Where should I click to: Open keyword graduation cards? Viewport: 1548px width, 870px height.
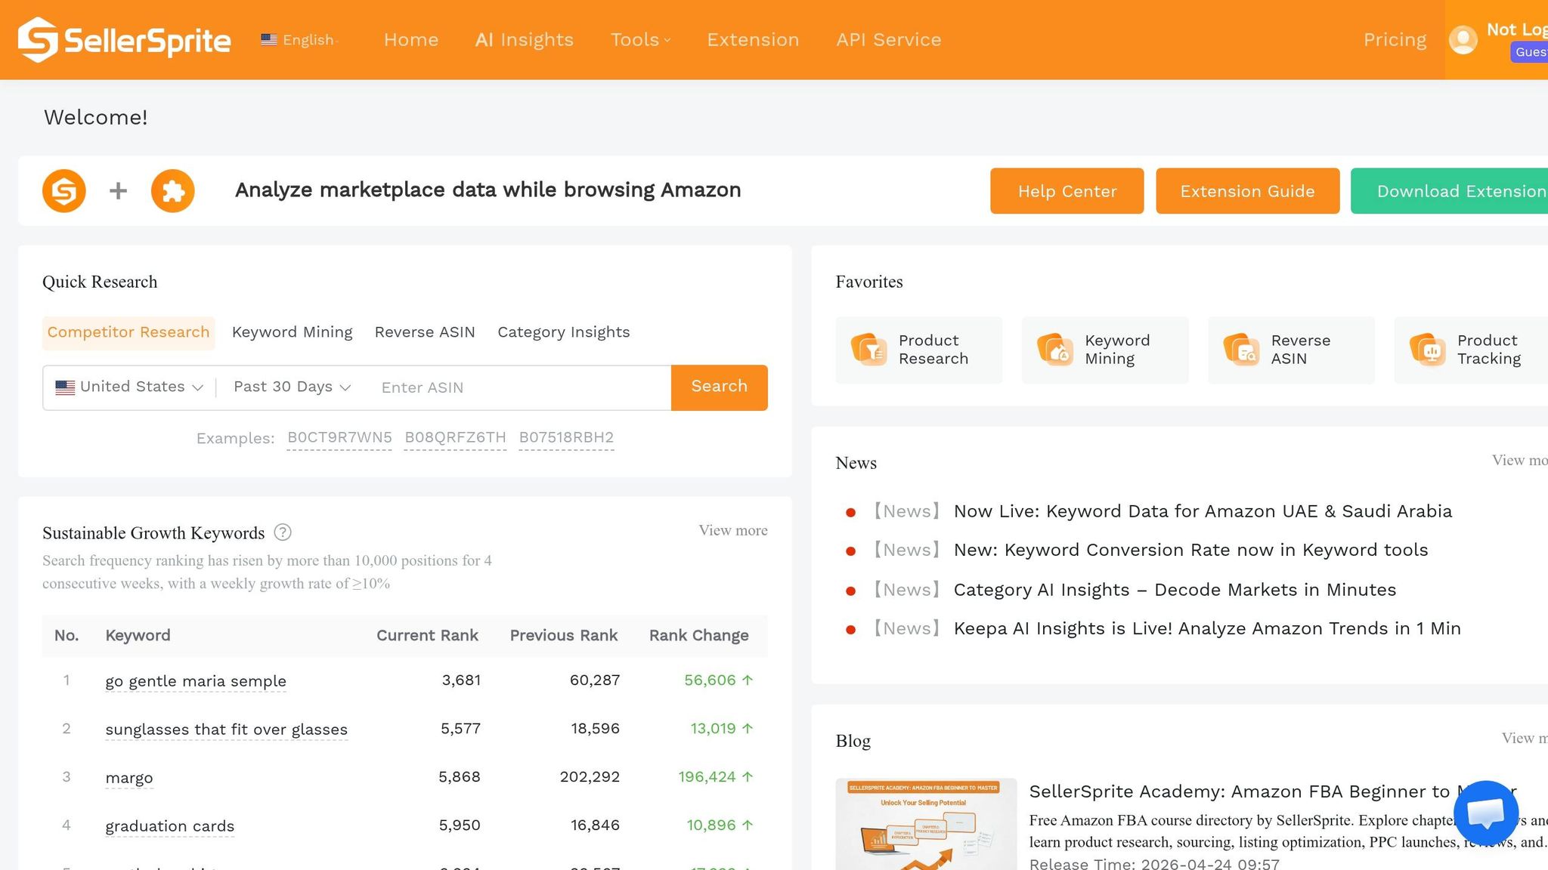[170, 826]
